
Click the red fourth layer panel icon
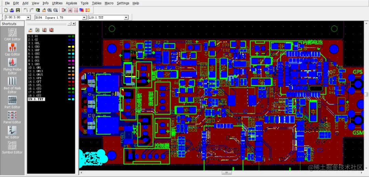click(51, 30)
